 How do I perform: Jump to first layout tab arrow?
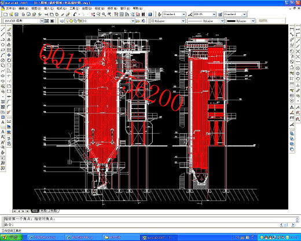coord(14,211)
